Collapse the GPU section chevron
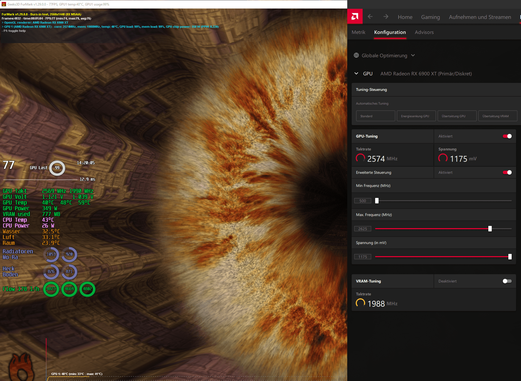521x381 pixels. coord(356,74)
